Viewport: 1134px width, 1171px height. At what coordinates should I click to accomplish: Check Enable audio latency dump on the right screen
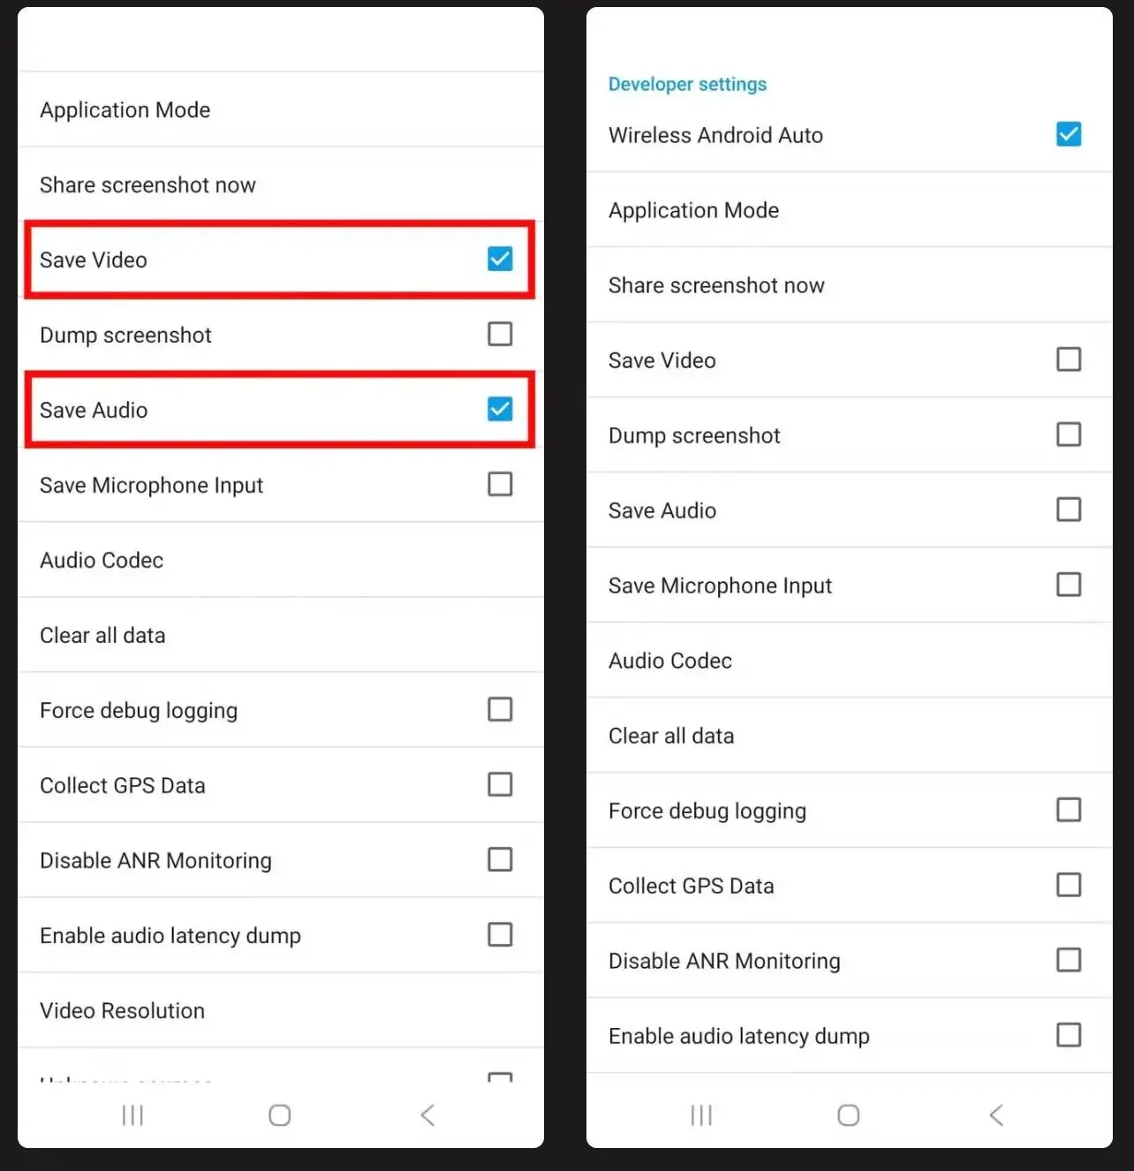pos(1069,1035)
